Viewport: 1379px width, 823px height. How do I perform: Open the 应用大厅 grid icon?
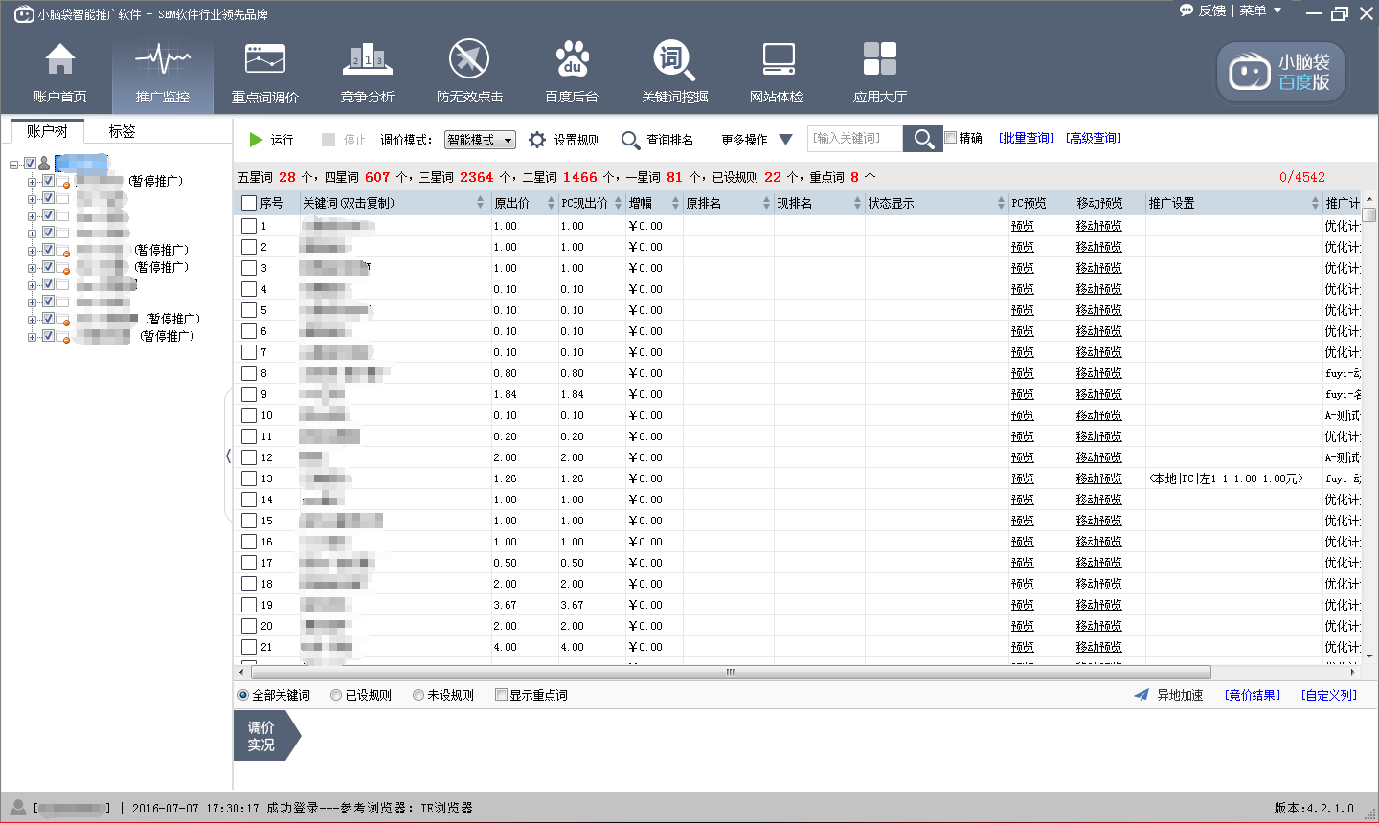(879, 60)
